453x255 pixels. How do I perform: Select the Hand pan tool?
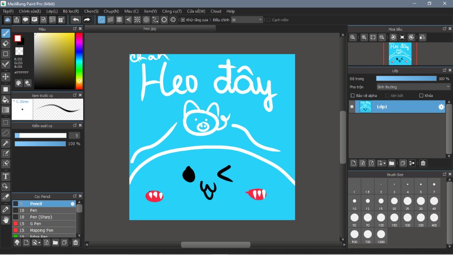click(x=5, y=220)
